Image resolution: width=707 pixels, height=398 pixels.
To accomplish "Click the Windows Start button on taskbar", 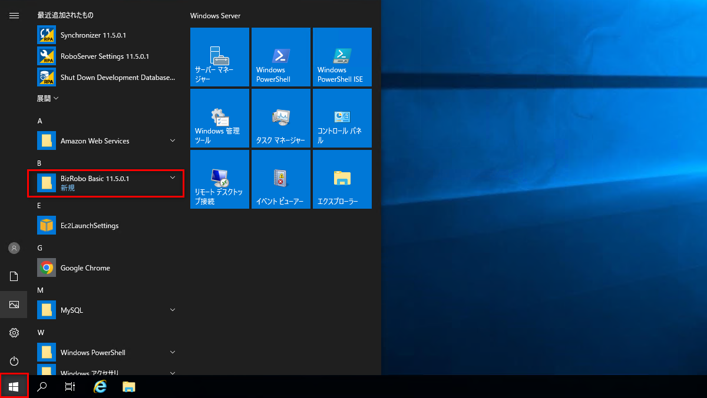I will point(14,386).
